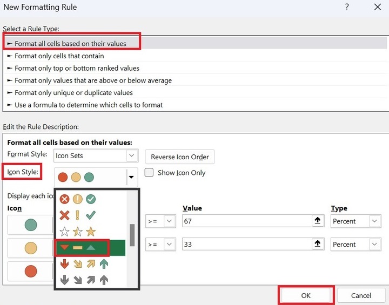Open the Icon Style dropdown arrow
This screenshot has height=305, width=389.
click(131, 177)
